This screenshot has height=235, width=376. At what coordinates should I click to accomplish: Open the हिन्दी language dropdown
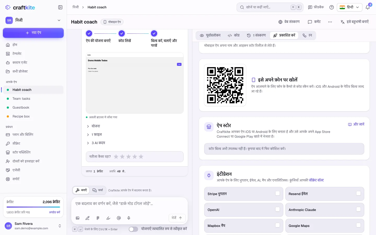pos(349,7)
